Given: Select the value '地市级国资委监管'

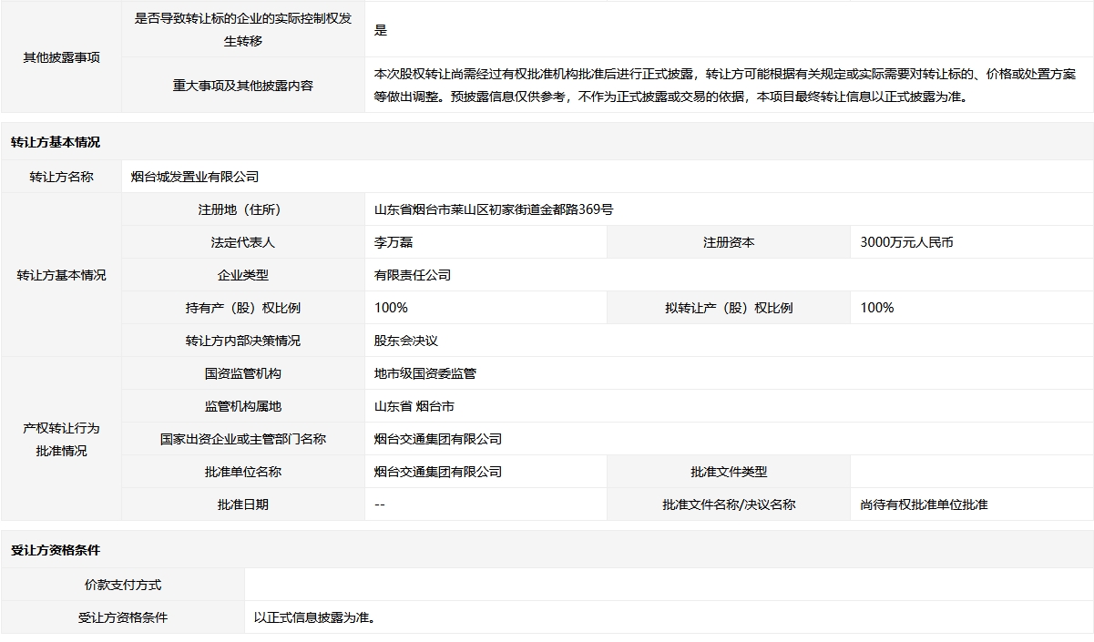Looking at the screenshot, I should (425, 373).
